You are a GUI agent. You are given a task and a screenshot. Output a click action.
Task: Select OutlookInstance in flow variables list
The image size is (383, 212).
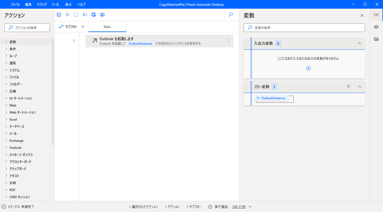271,98
